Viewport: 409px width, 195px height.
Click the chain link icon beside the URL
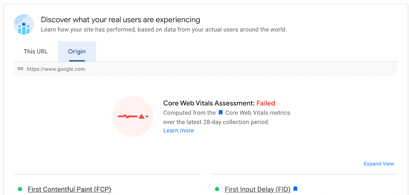(20, 69)
